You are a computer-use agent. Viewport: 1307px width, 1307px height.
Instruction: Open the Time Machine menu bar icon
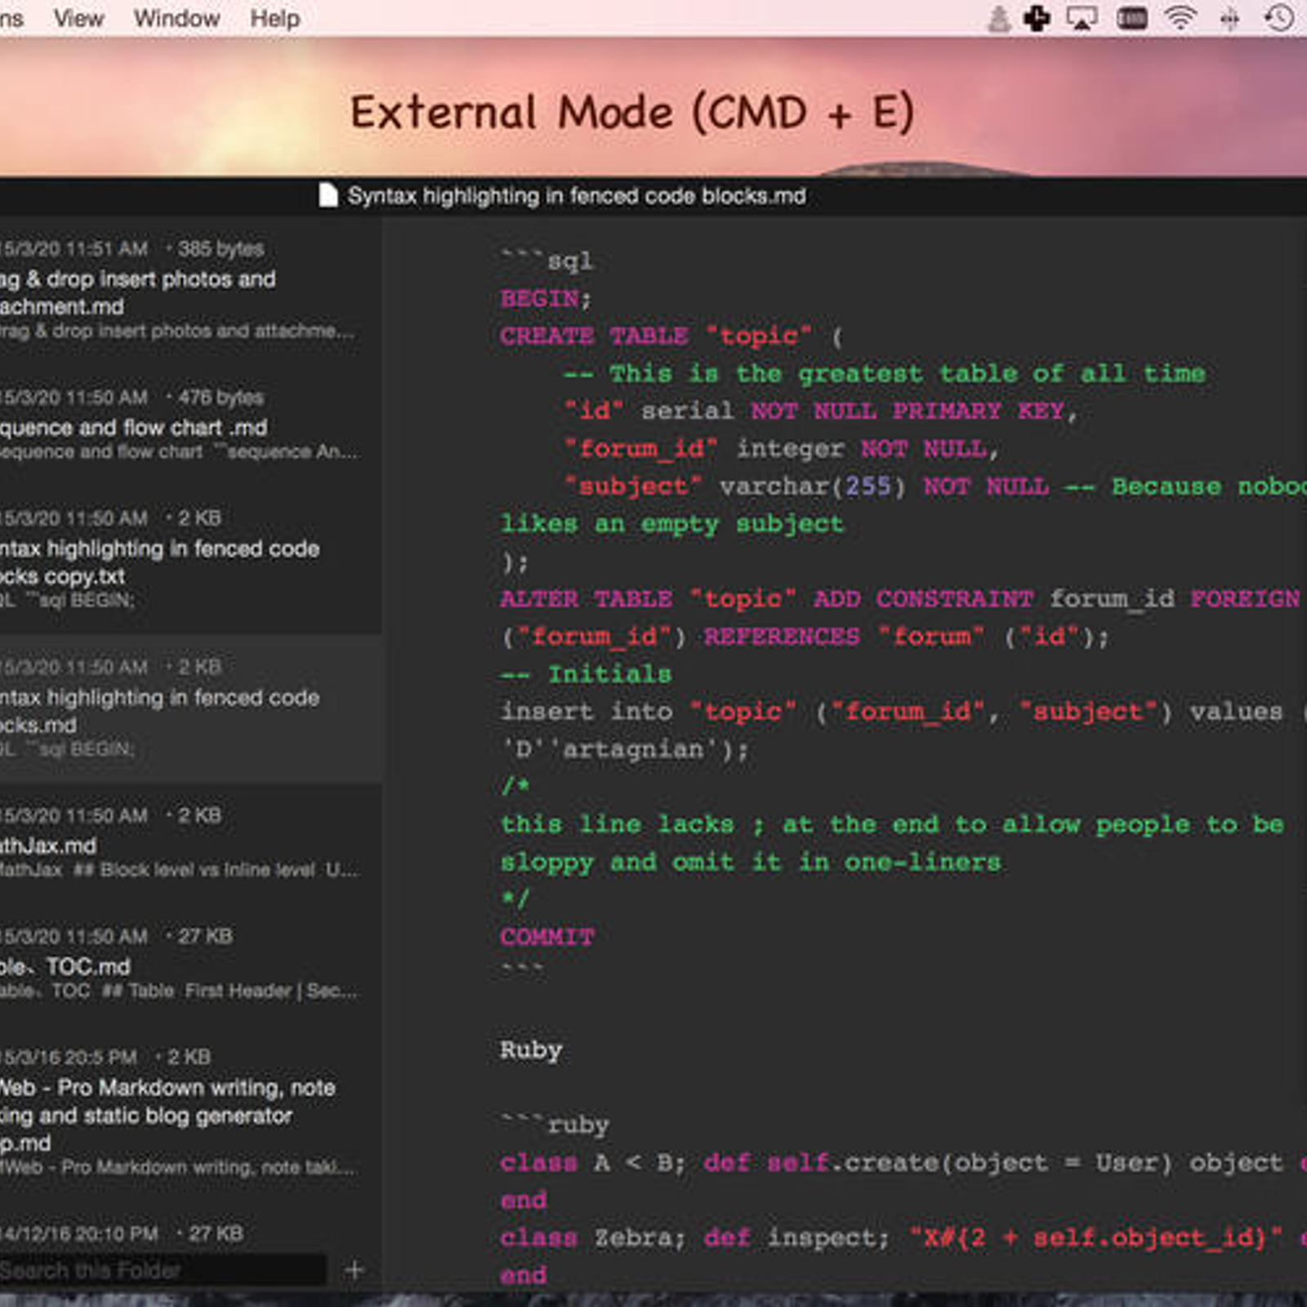tap(1279, 18)
